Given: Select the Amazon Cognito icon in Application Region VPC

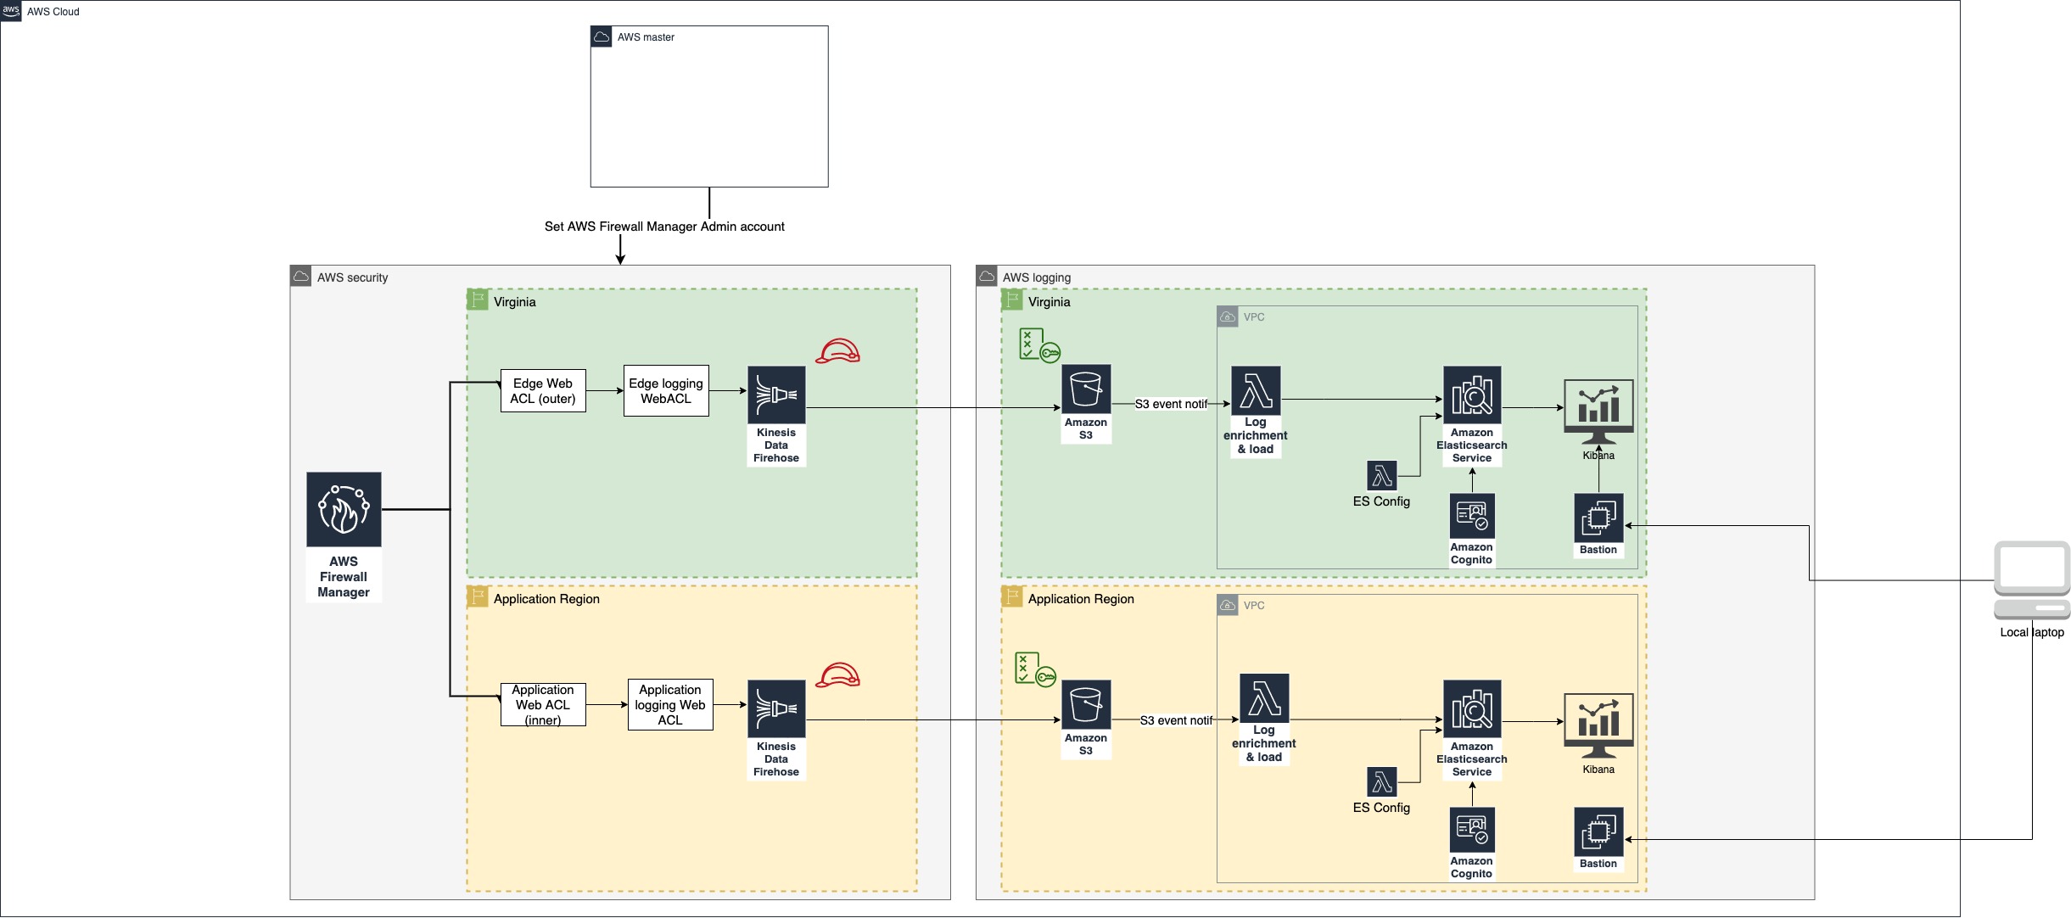Looking at the screenshot, I should 1472,830.
